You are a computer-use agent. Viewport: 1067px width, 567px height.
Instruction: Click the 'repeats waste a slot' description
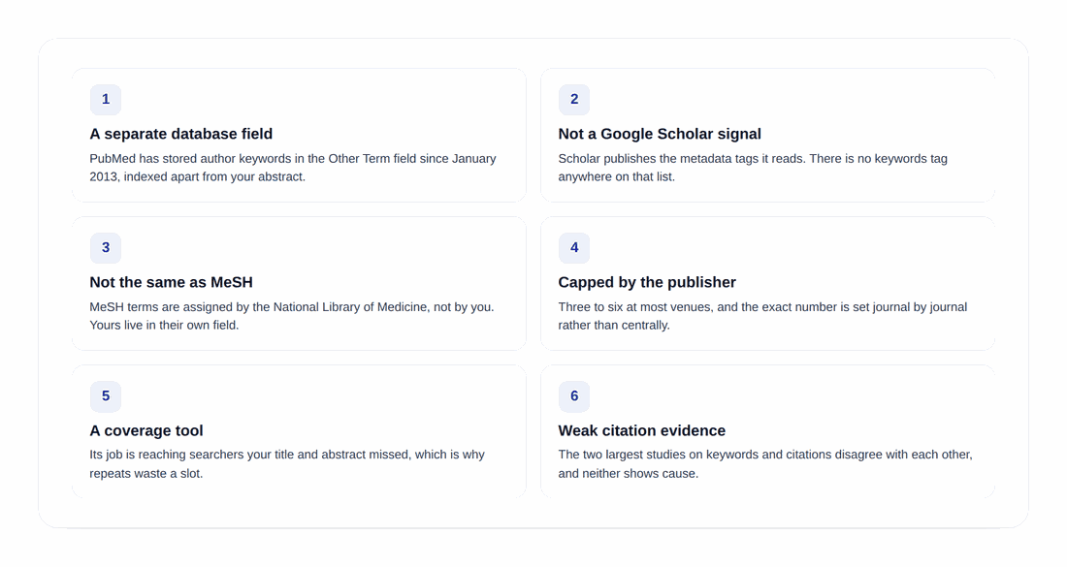tap(287, 463)
